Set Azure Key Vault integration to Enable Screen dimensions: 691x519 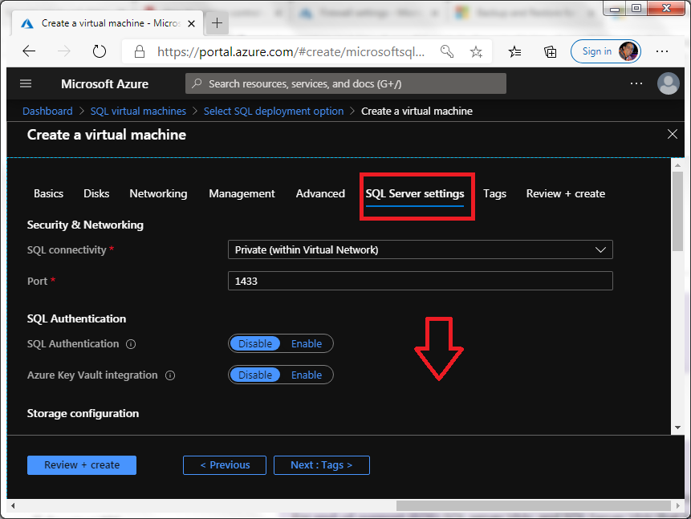[x=307, y=375]
